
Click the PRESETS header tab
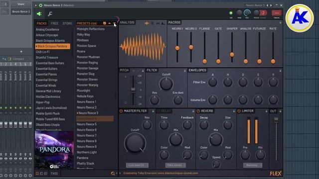(87, 23)
